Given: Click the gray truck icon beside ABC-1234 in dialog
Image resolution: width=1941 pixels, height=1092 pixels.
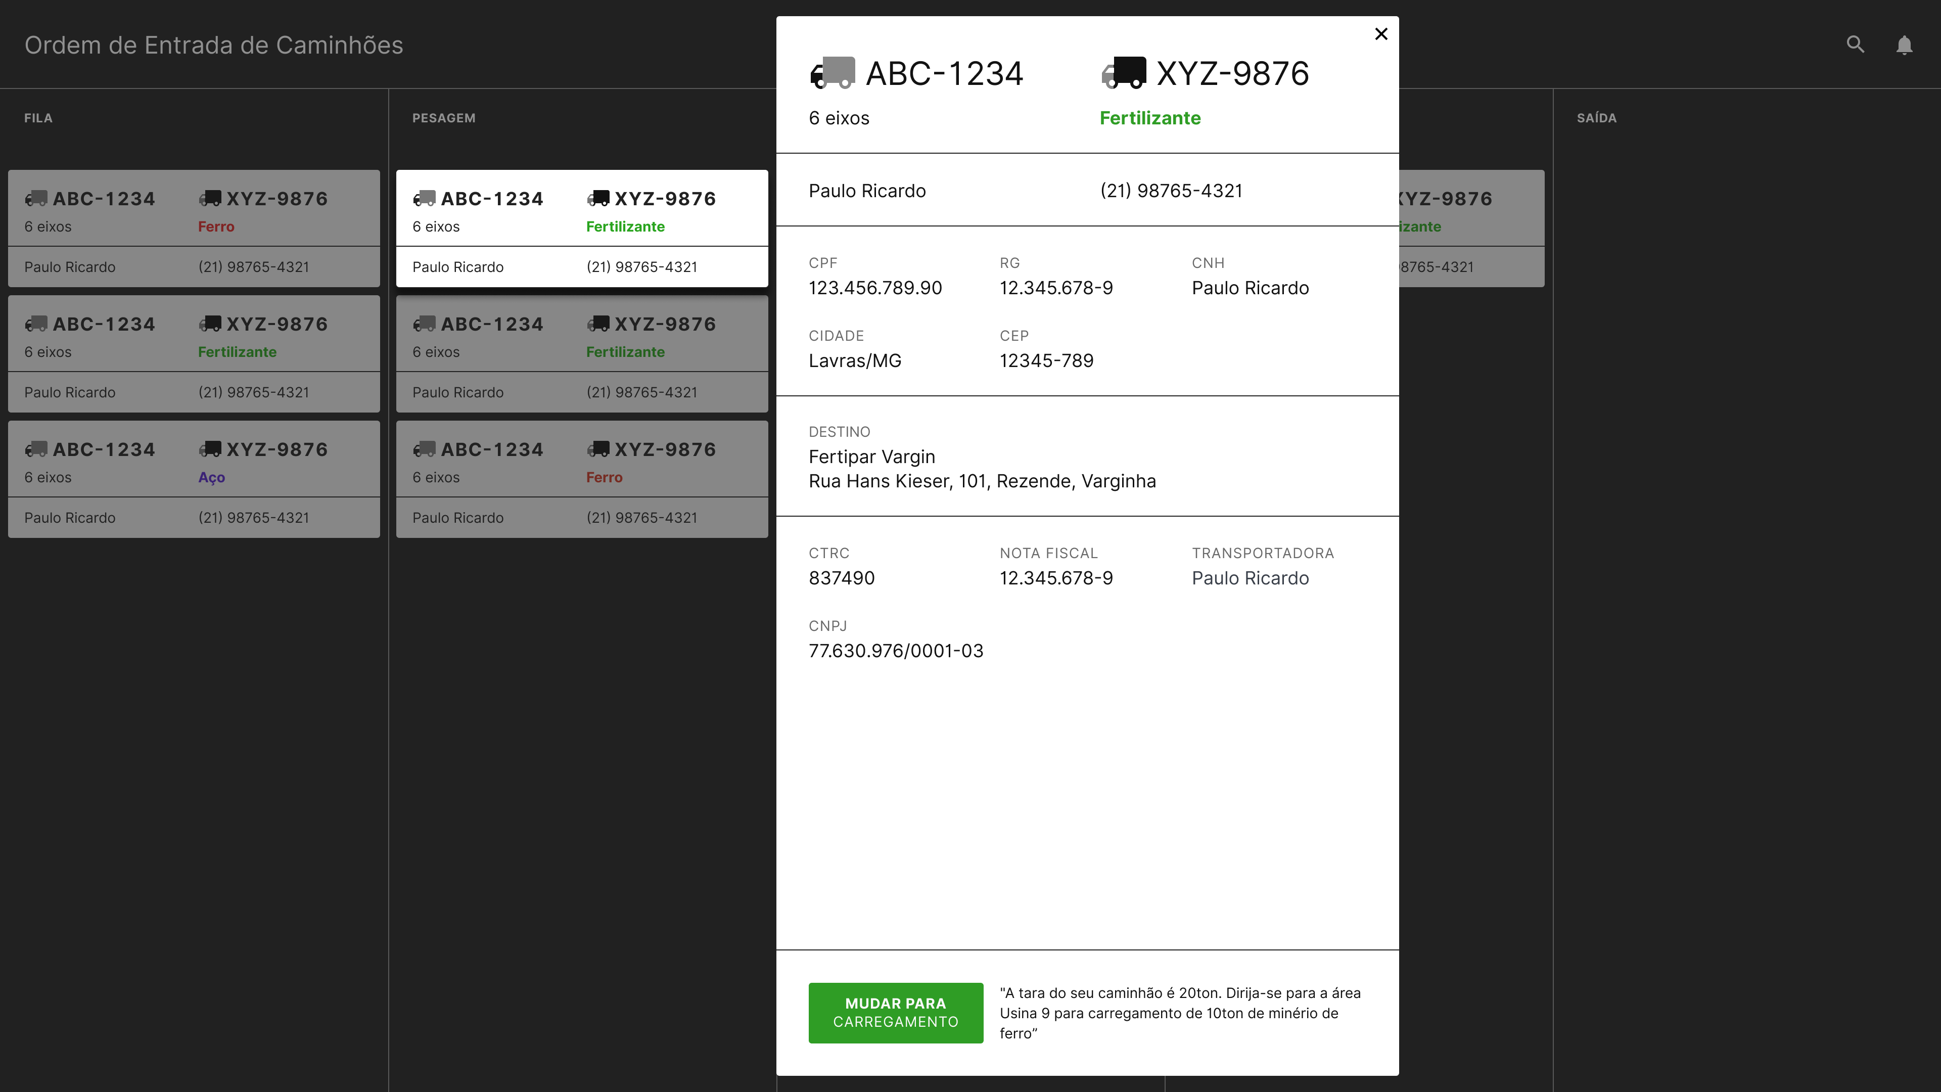Looking at the screenshot, I should click(x=833, y=73).
